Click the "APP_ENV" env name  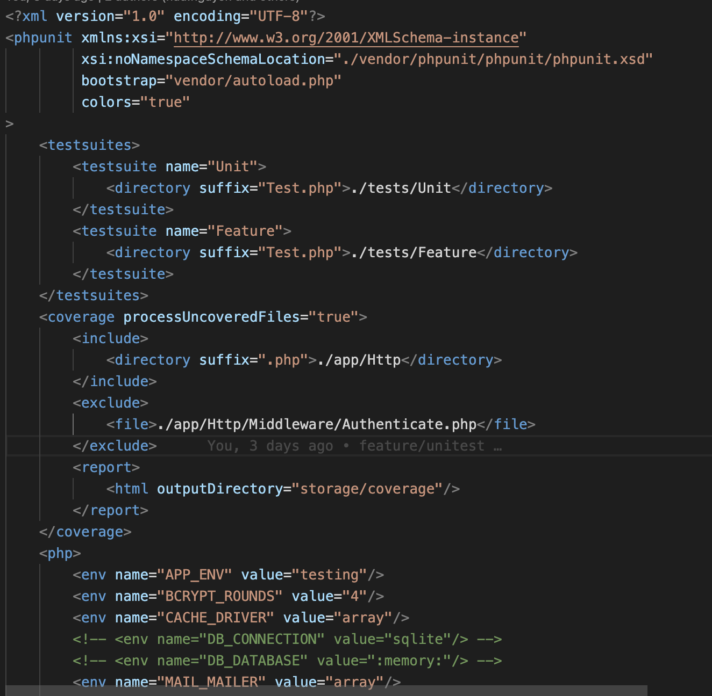click(195, 575)
